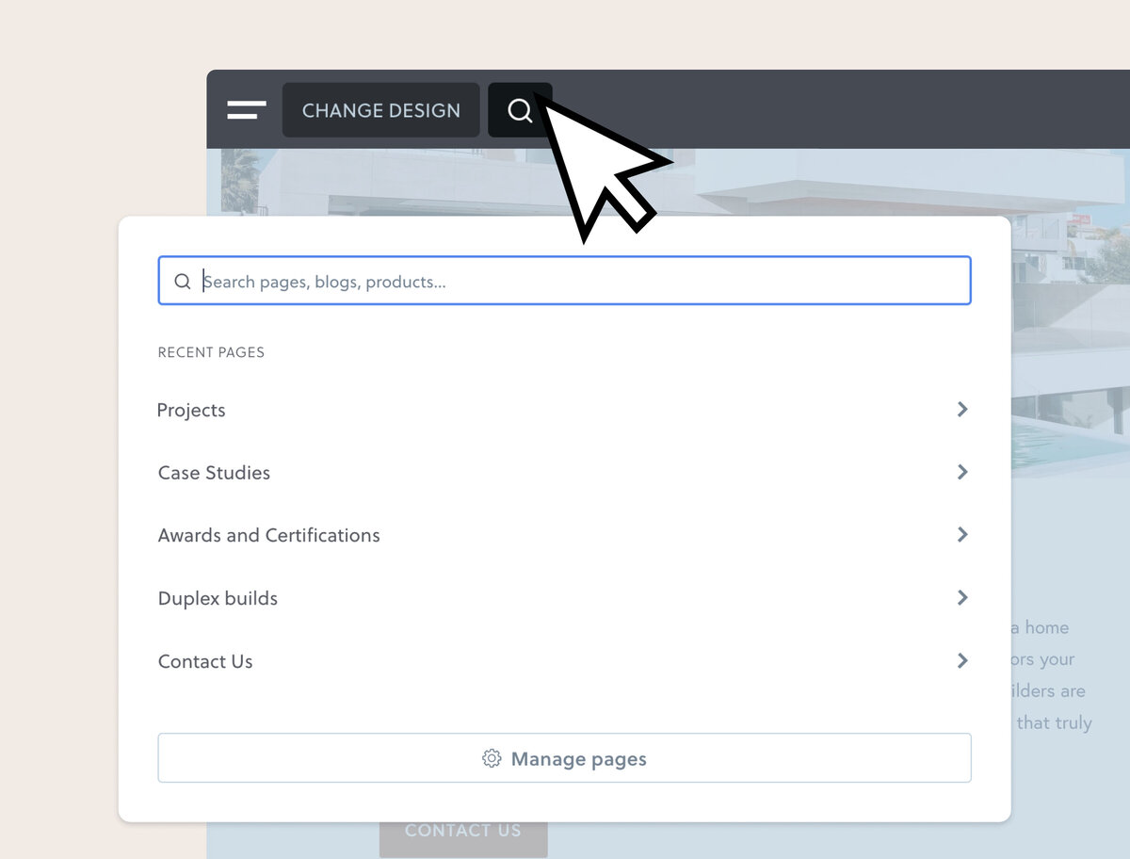Open the Duplex builds chevron arrow
Screen dimensions: 1130x859
point(961,597)
